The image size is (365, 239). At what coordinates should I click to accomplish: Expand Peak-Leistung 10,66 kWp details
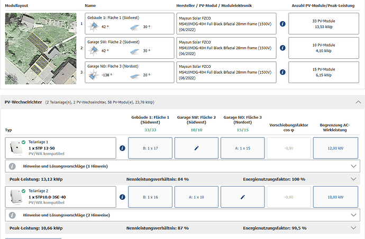(353, 228)
